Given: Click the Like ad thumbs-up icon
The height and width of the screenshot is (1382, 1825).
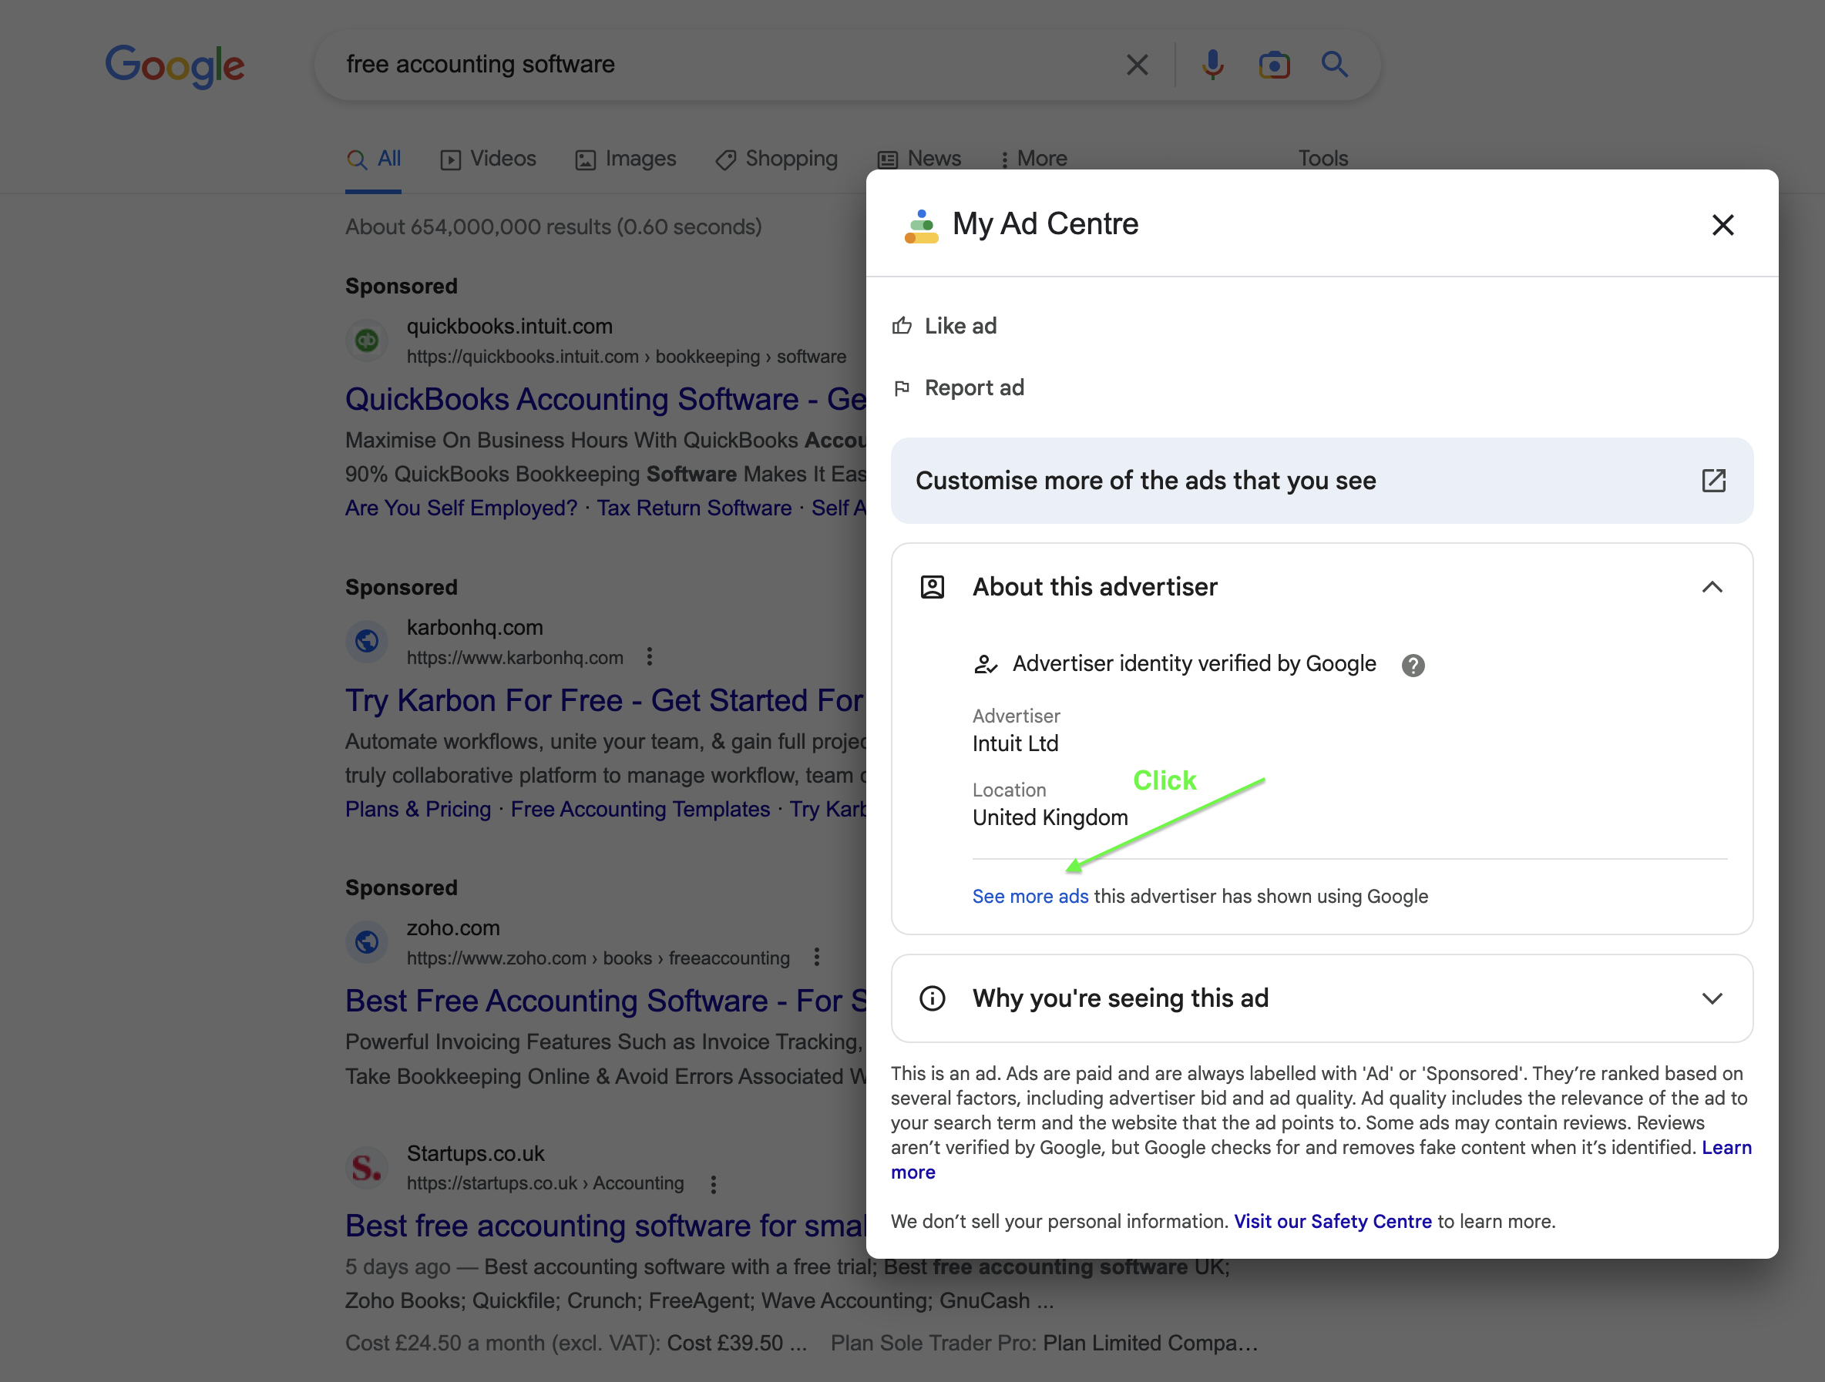Looking at the screenshot, I should point(902,326).
